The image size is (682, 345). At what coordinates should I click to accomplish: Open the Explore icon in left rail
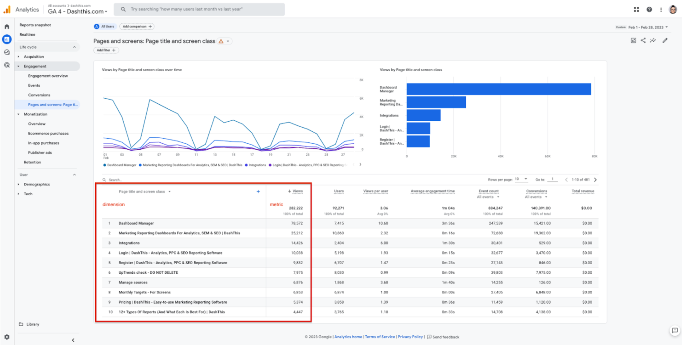(x=7, y=52)
